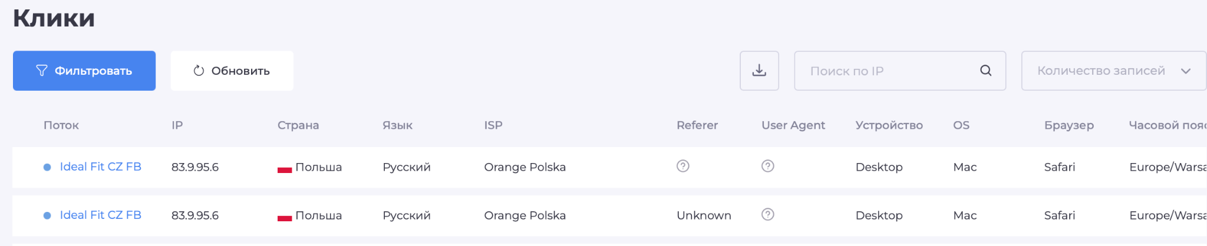Click the Устройство column header
The image size is (1207, 246).
tap(889, 125)
